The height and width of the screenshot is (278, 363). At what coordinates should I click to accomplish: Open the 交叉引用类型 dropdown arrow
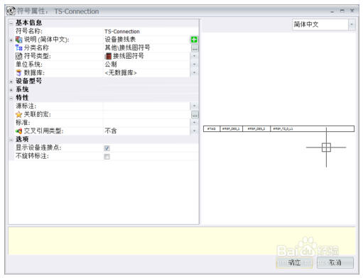pyautogui.click(x=194, y=130)
